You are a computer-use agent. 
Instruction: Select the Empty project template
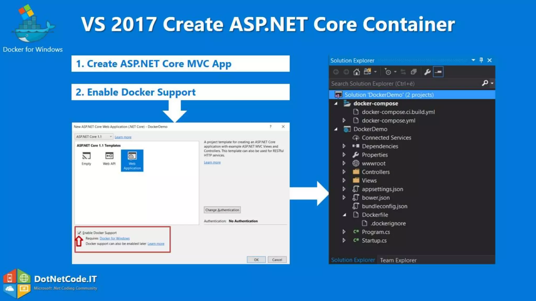[x=86, y=159]
